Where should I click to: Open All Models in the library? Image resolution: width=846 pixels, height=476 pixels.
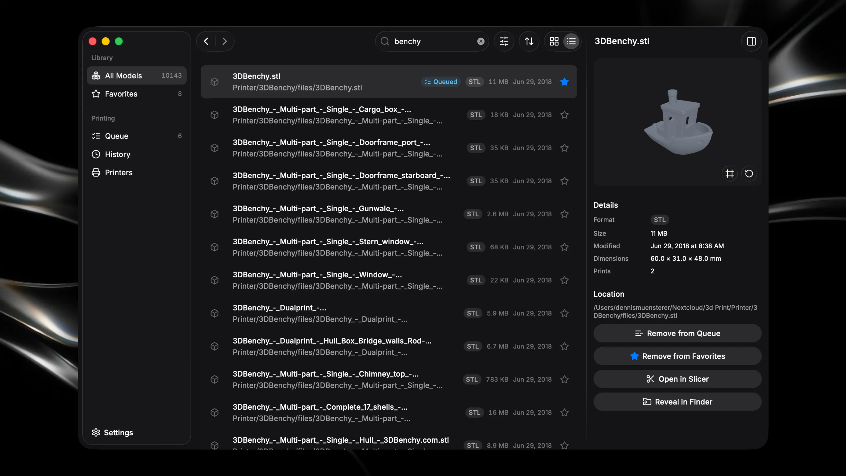click(137, 76)
